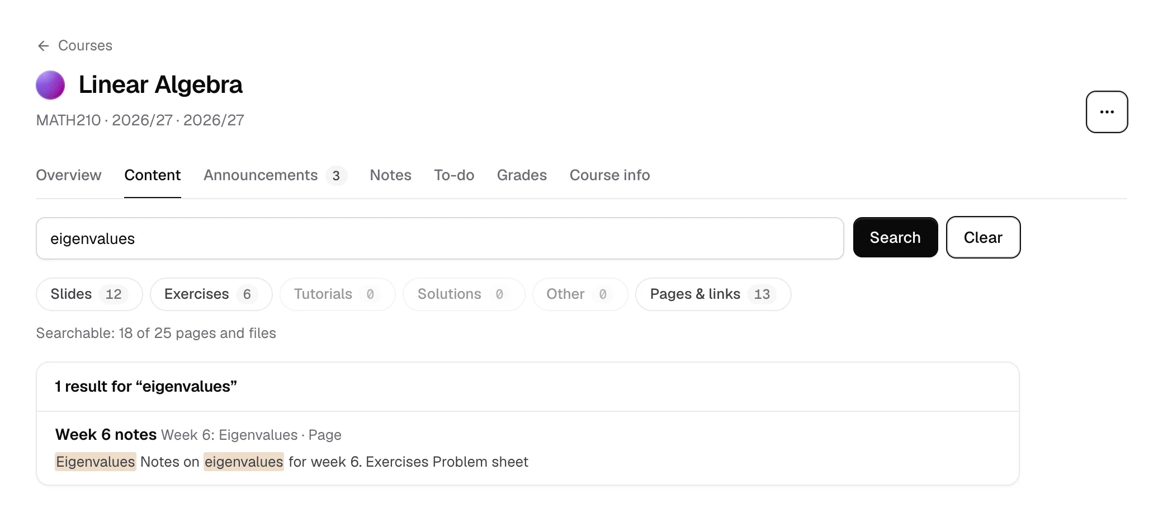1163x526 pixels.
Task: Switch to the Overview tab
Action: (69, 175)
